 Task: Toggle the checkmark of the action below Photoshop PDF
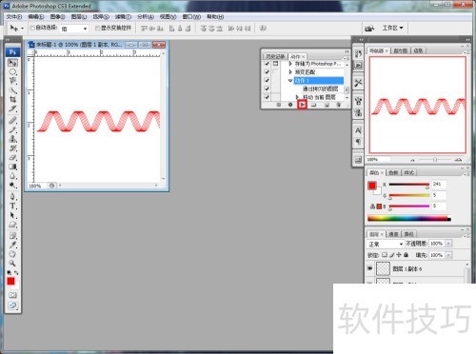point(267,72)
